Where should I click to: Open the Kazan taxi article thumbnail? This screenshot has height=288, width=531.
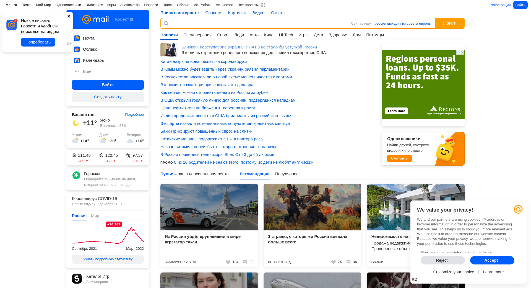(209, 207)
